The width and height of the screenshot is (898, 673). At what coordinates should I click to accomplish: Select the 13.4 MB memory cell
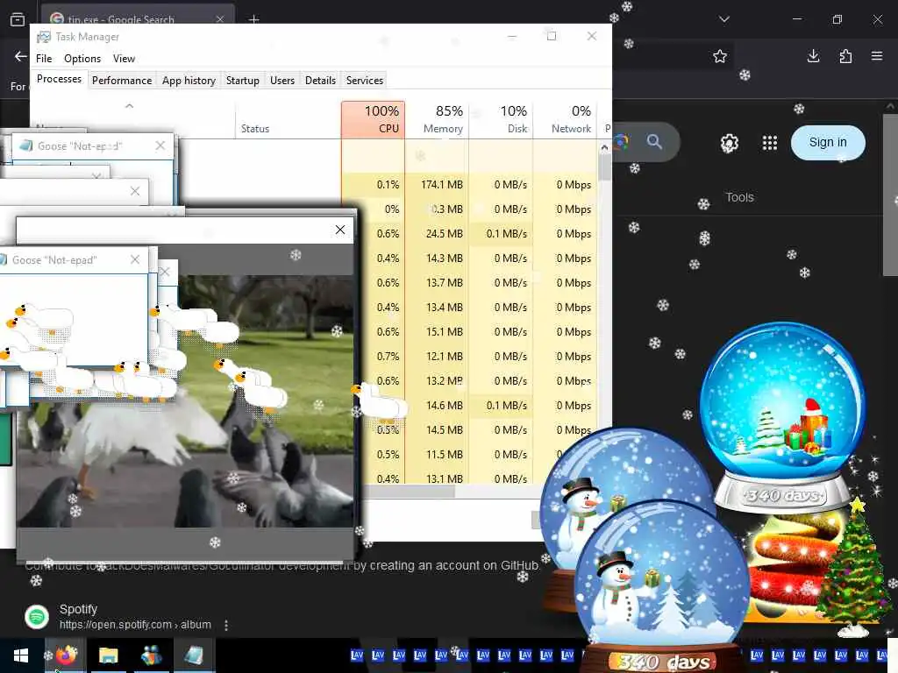[438, 308]
